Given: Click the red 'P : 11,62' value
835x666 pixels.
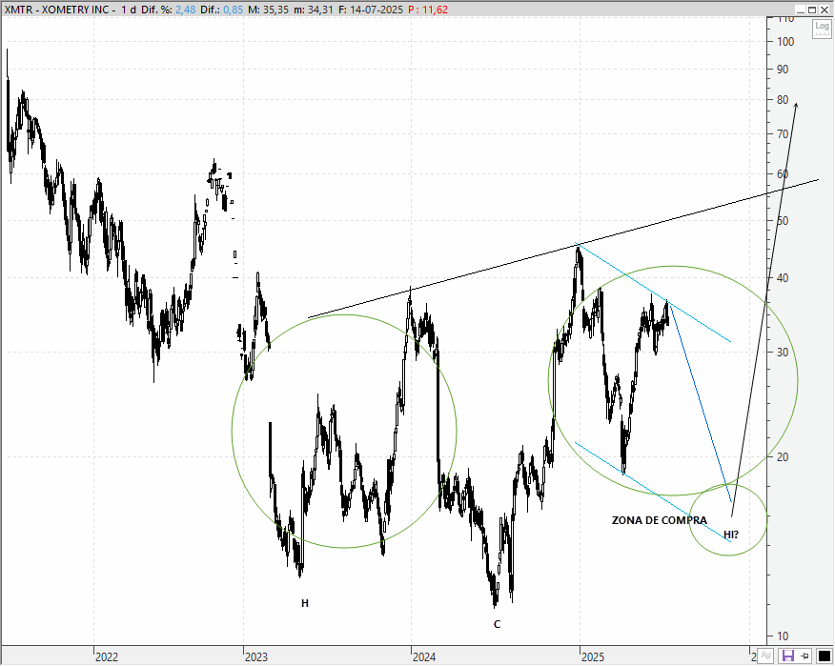Looking at the screenshot, I should 428,10.
